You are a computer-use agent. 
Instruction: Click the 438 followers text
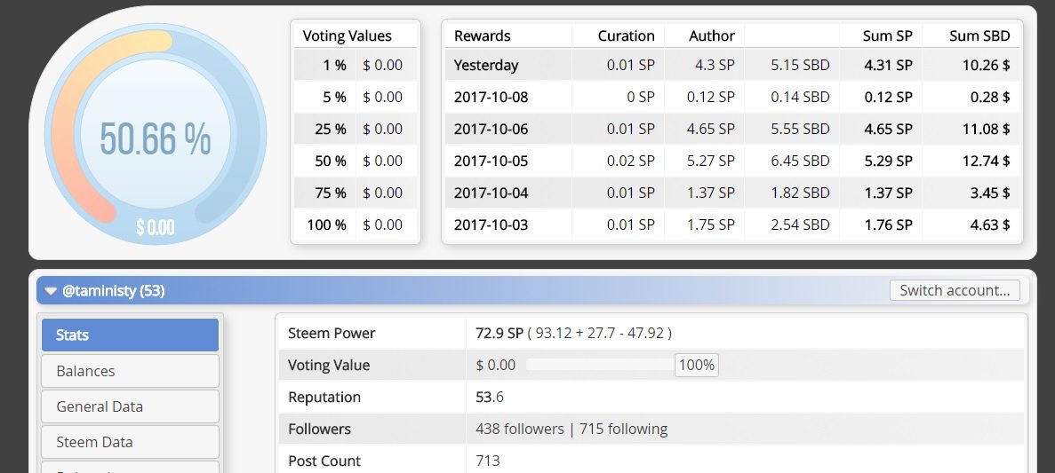519,429
